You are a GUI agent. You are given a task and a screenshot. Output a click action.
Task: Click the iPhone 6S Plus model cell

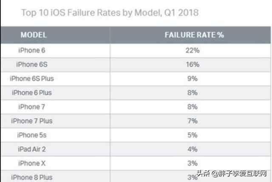tap(31, 78)
